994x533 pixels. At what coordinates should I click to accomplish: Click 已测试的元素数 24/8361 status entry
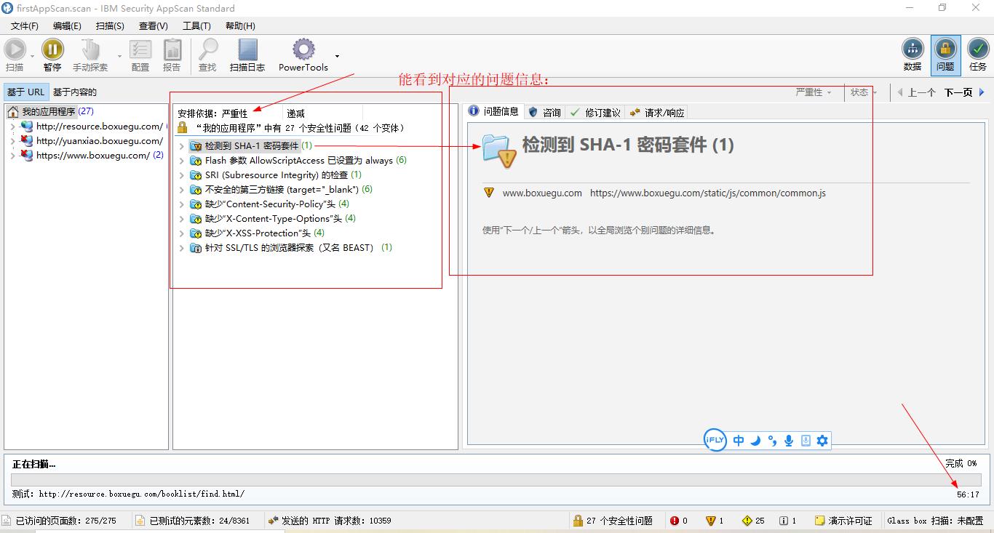[193, 521]
